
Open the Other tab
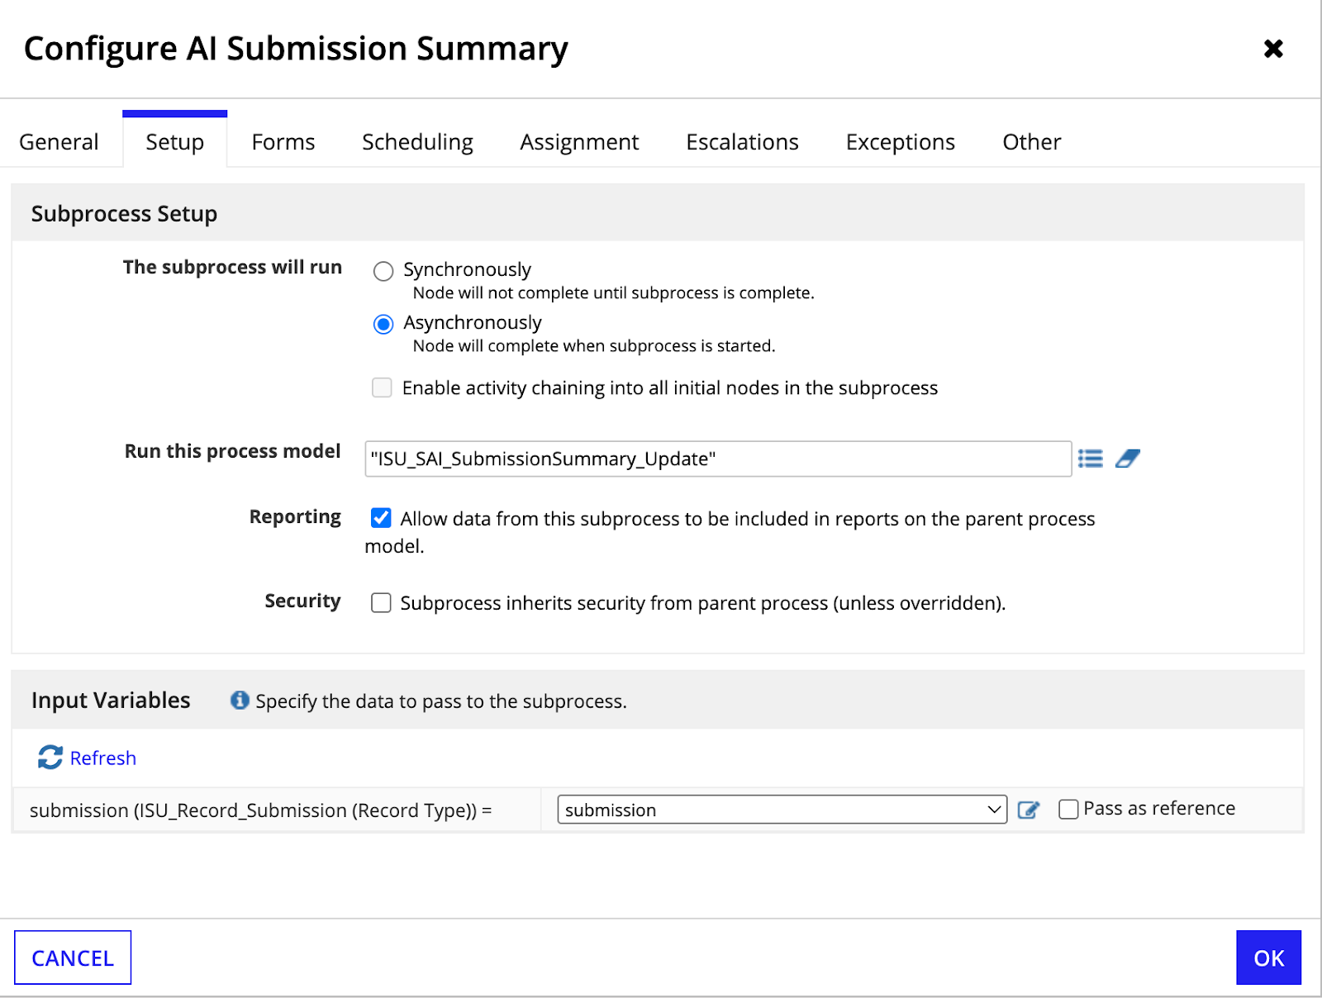pyautogui.click(x=1031, y=142)
